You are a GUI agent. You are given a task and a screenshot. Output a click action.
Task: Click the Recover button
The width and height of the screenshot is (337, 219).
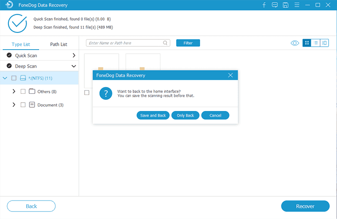click(x=305, y=206)
